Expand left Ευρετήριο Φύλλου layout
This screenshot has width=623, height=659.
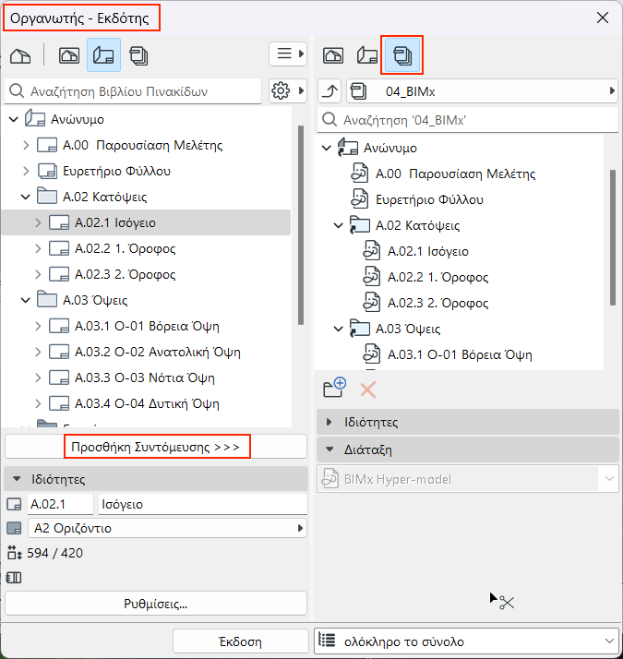tap(26, 171)
